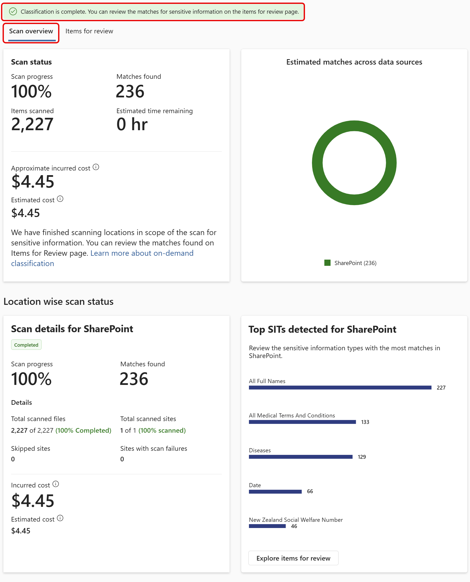Screen dimensions: 470x582
Task: Click the green checkmark in the completion banner
Action: (13, 12)
